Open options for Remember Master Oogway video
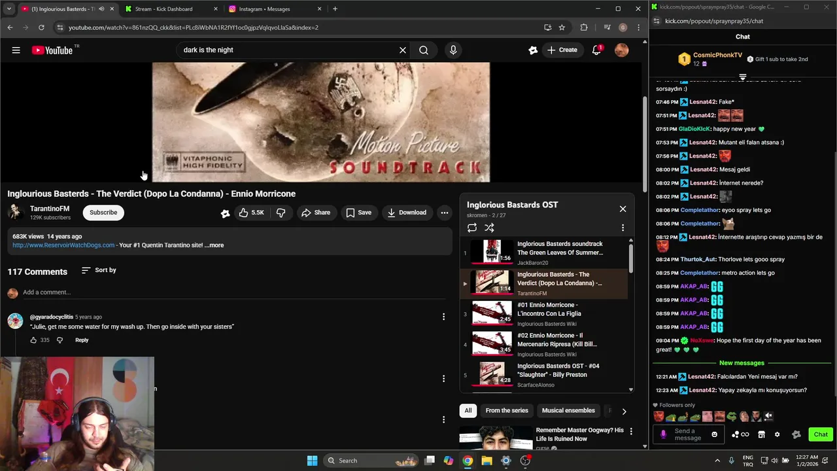 point(631,431)
